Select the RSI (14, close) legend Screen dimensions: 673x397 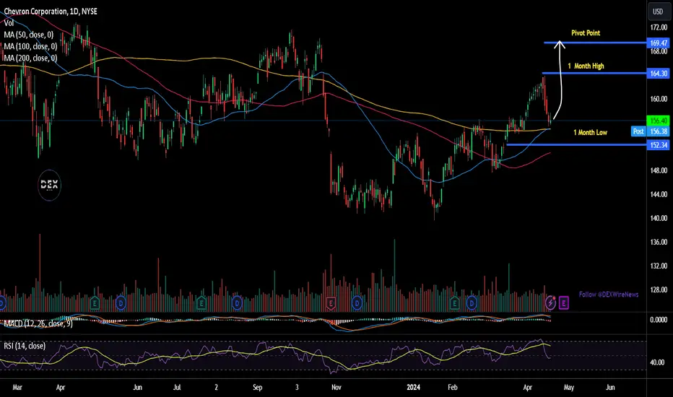pos(25,346)
